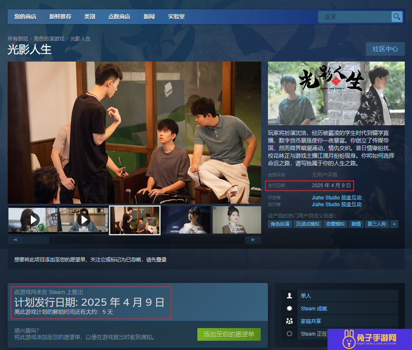
Task: Click left arrow of thumbnail strip
Action: [15, 240]
